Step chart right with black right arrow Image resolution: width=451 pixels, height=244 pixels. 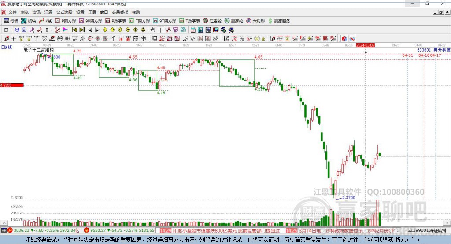97,30
